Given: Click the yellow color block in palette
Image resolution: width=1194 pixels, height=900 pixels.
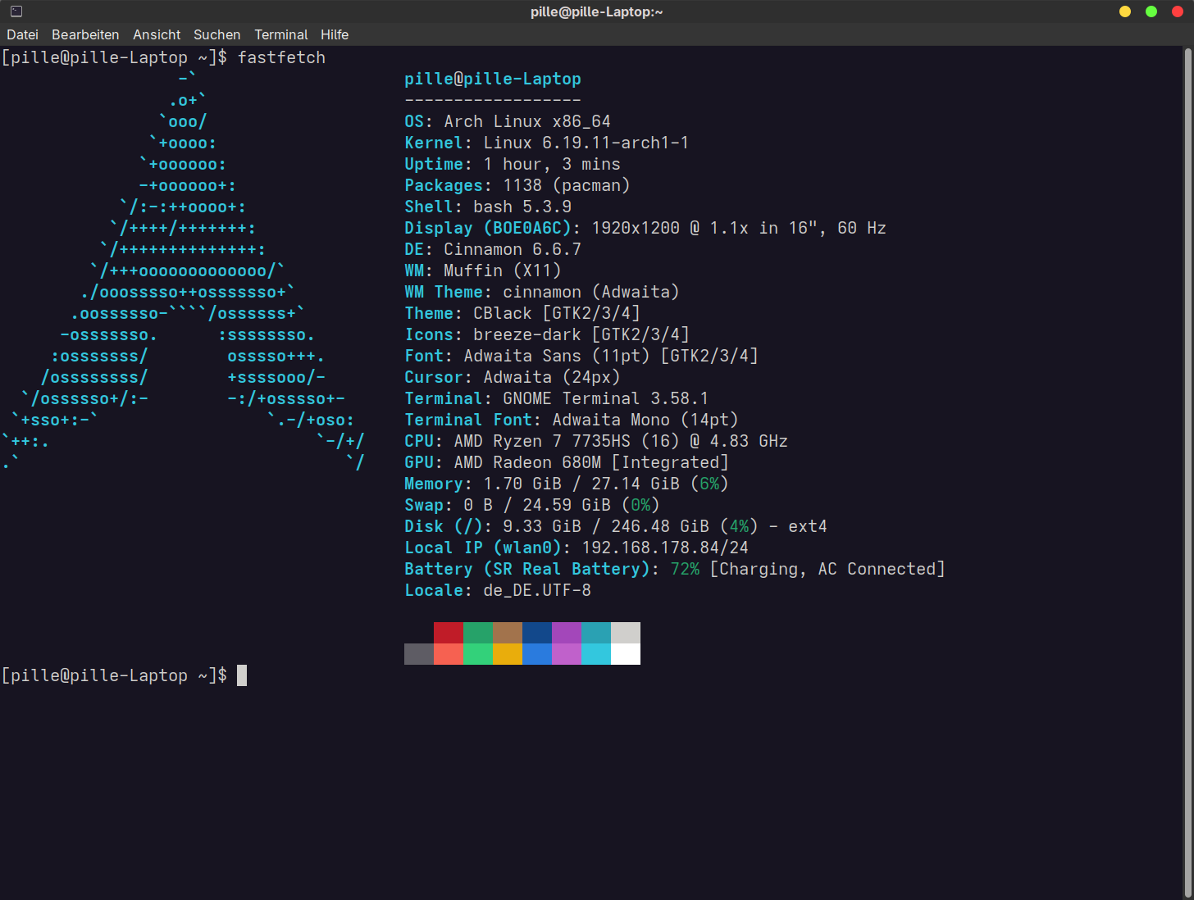Looking at the screenshot, I should pos(508,654).
